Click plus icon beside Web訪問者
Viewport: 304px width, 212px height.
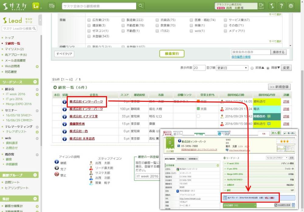[37, 66]
